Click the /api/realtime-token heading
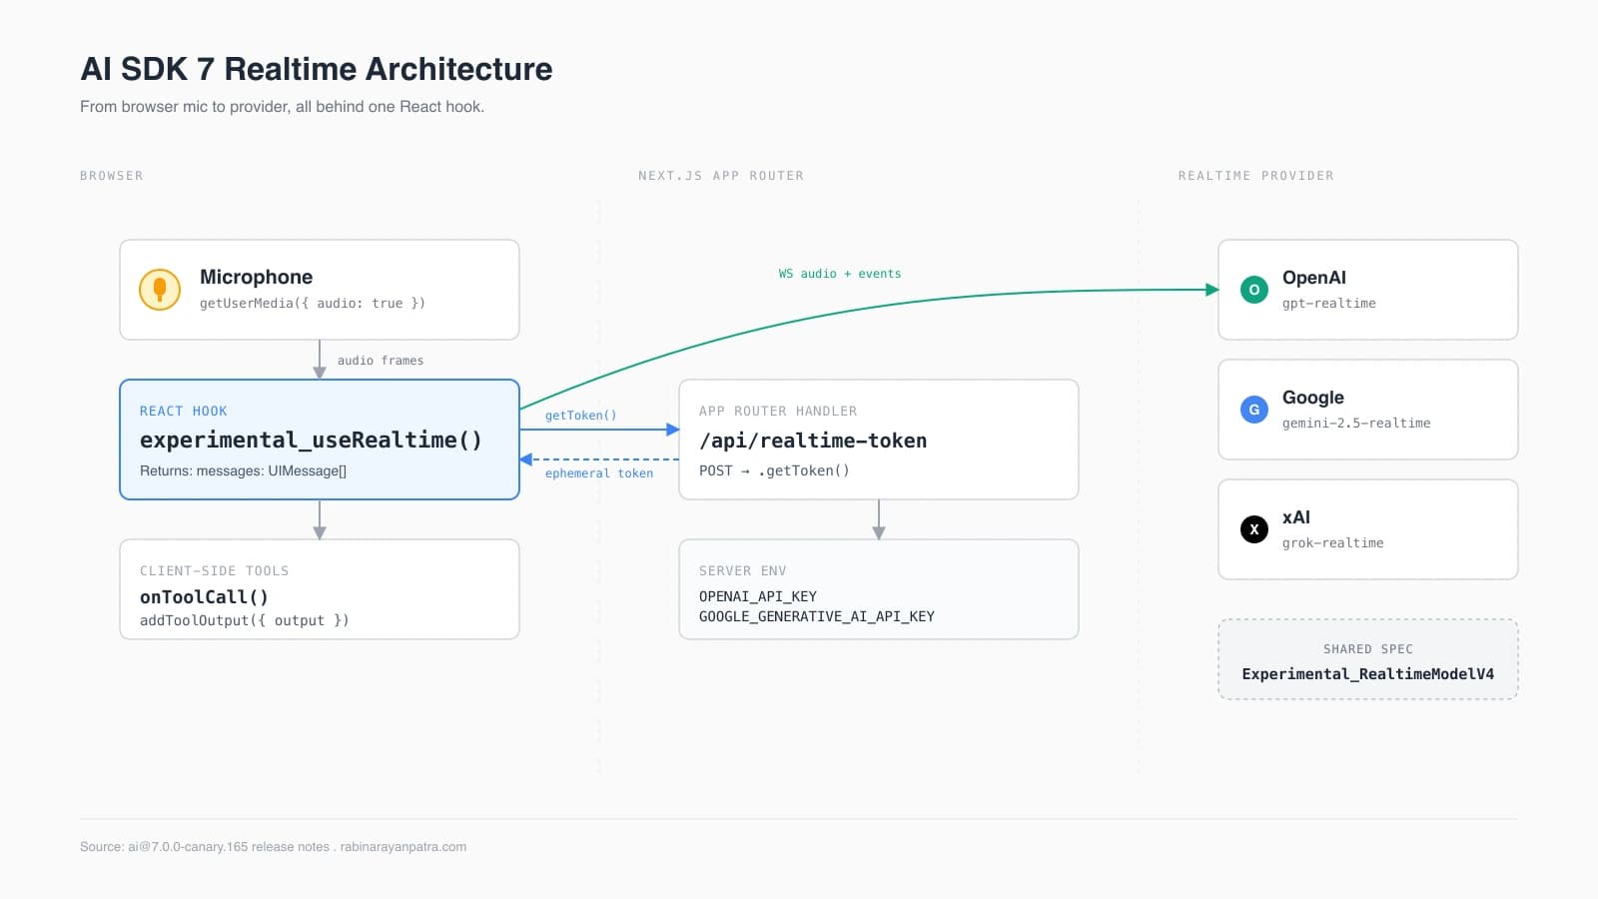 click(813, 441)
